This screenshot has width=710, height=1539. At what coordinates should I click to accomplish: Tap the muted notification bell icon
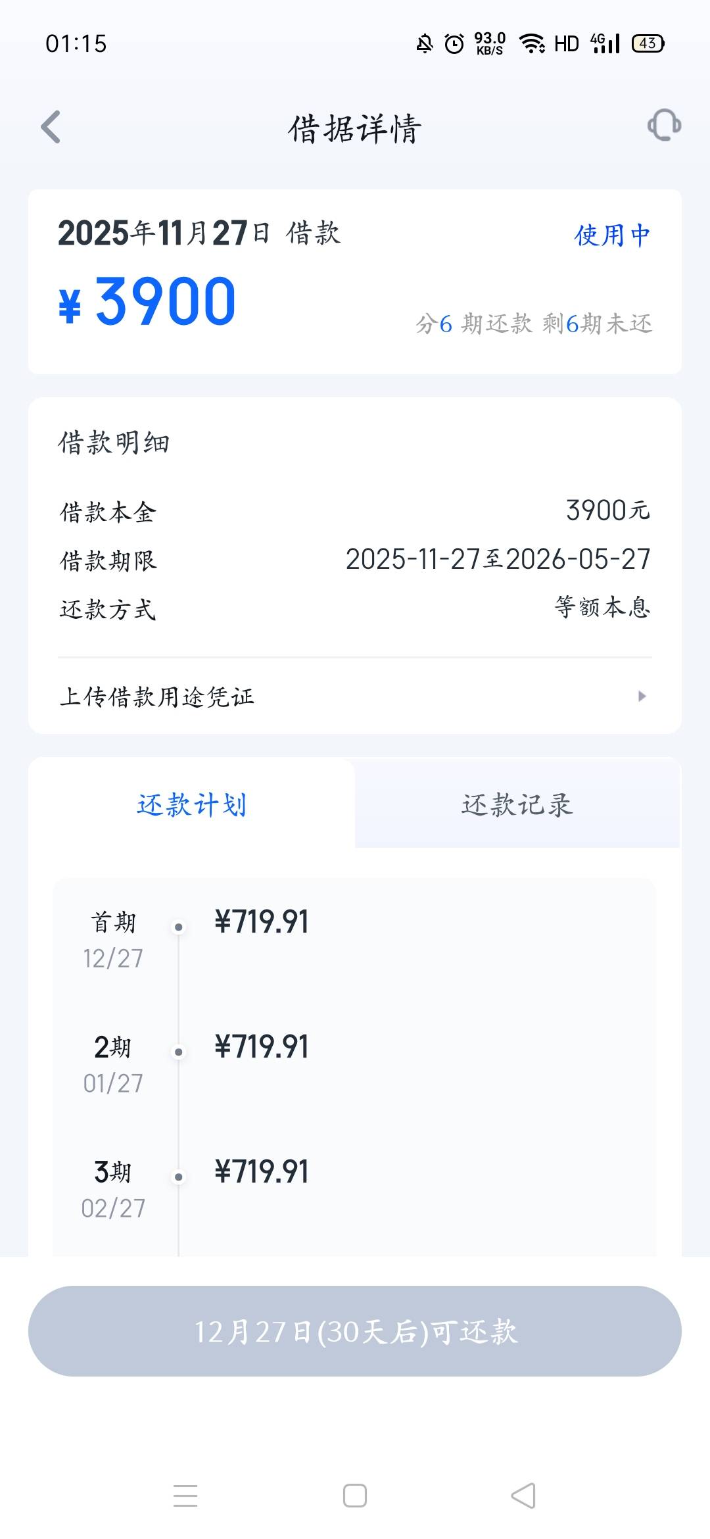(x=425, y=44)
